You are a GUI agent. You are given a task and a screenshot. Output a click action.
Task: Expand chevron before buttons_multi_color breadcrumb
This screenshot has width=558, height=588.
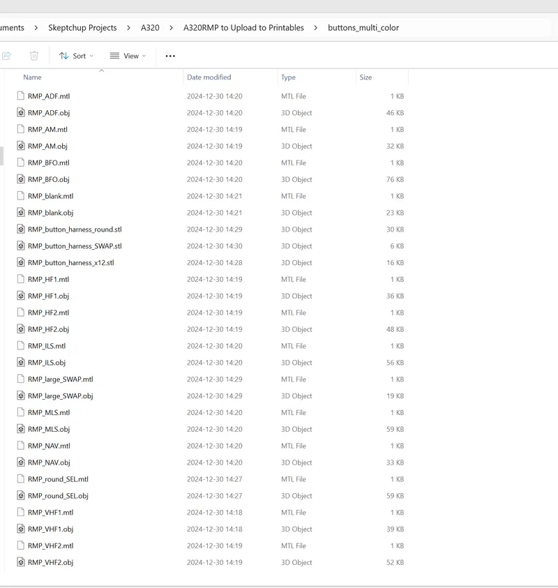pos(316,28)
